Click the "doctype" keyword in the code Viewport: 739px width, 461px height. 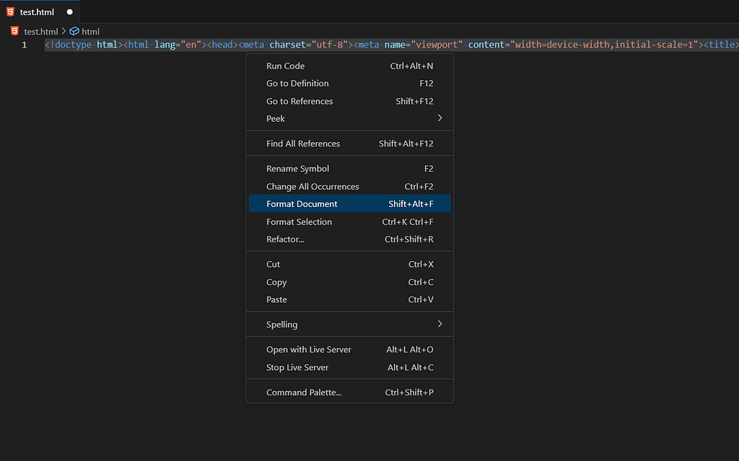coord(73,45)
